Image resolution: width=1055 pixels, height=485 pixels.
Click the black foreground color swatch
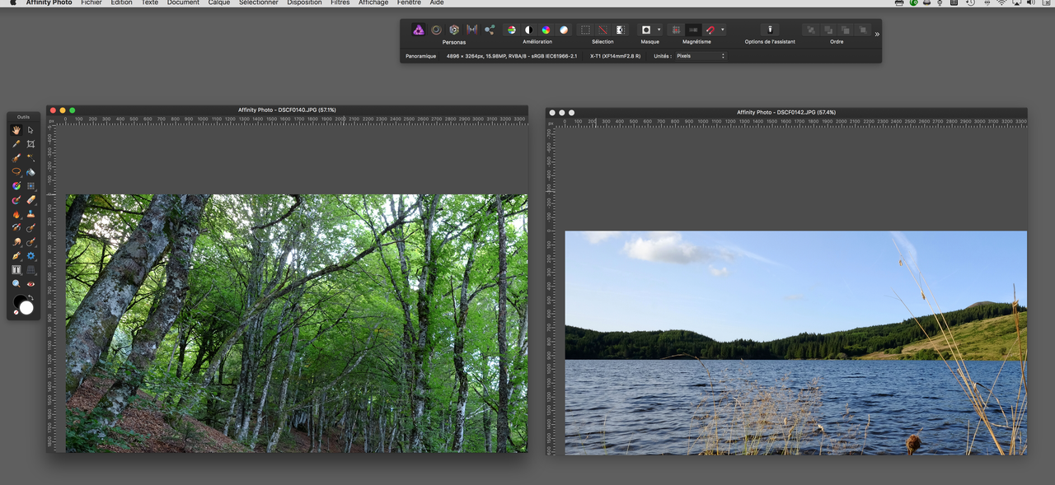(18, 301)
